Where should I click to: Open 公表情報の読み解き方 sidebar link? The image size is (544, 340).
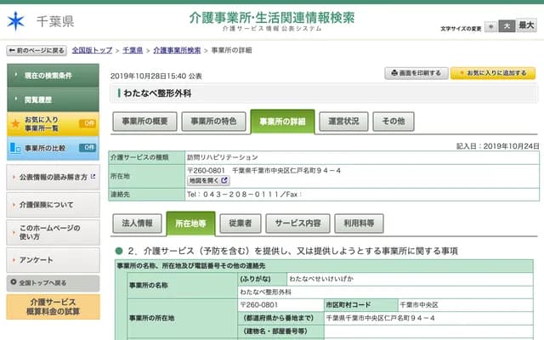pyautogui.click(x=53, y=177)
